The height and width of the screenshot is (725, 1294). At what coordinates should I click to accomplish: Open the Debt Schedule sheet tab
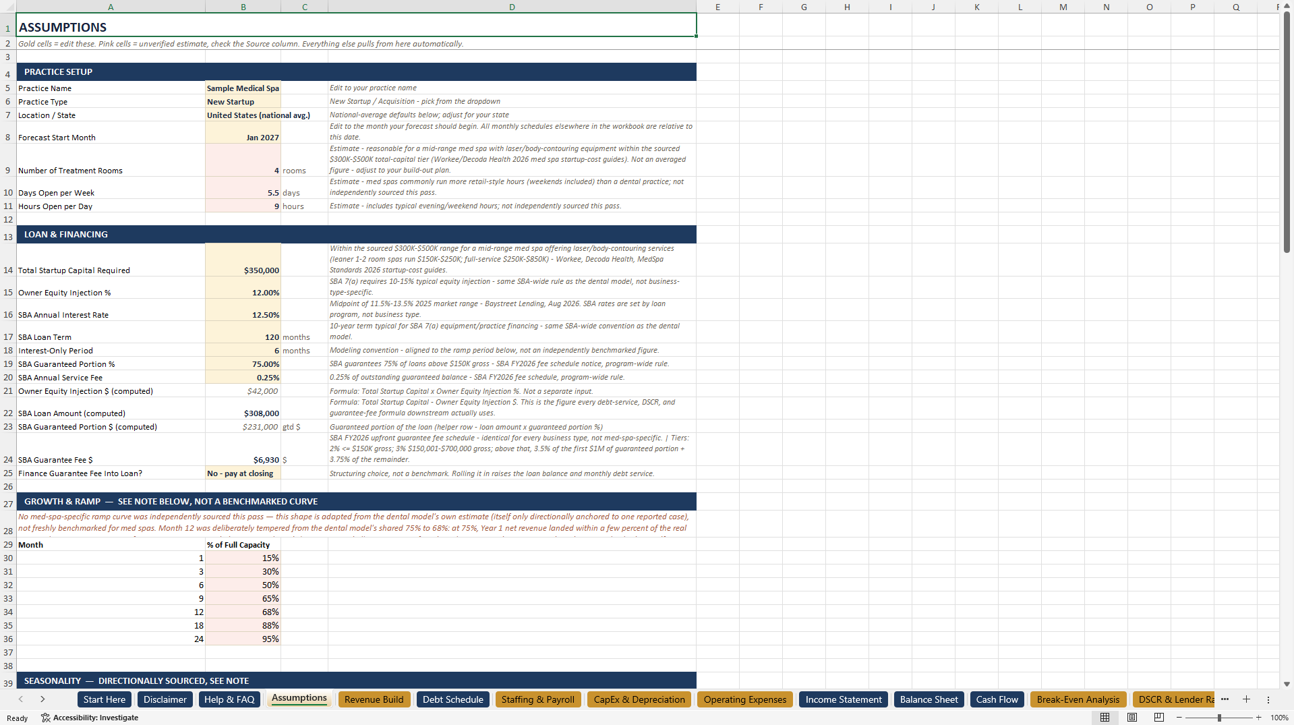453,699
